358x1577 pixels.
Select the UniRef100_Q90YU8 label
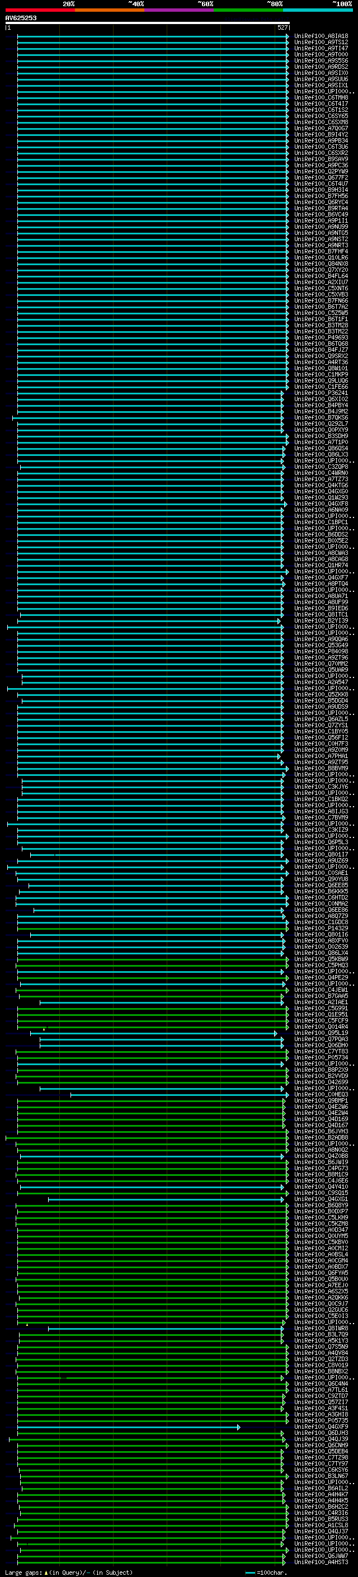321,879
